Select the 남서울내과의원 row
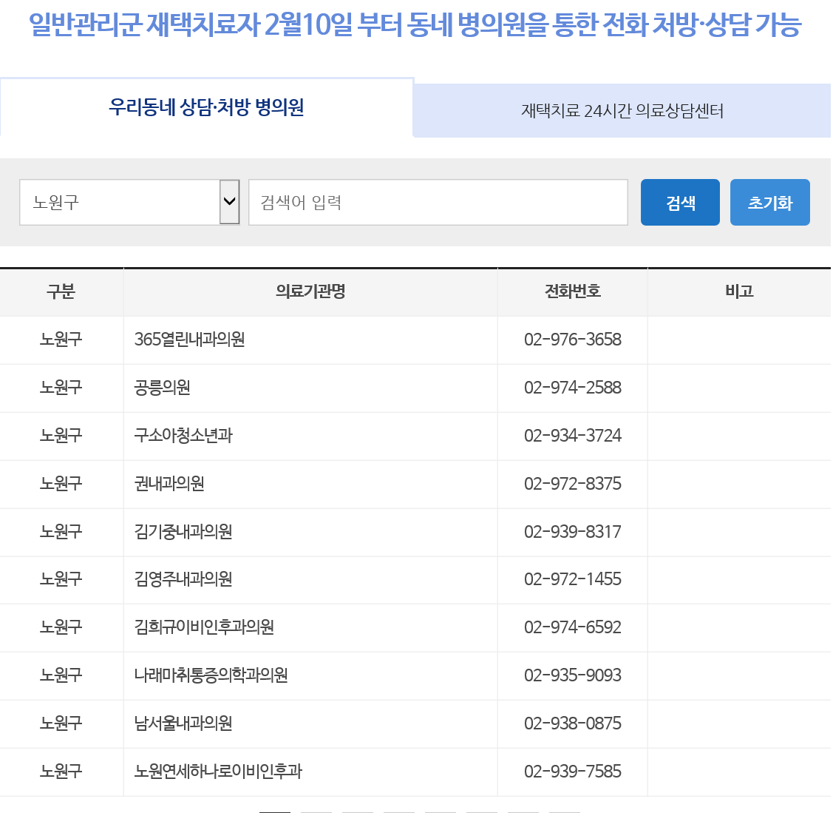The width and height of the screenshot is (833, 813). [x=182, y=723]
